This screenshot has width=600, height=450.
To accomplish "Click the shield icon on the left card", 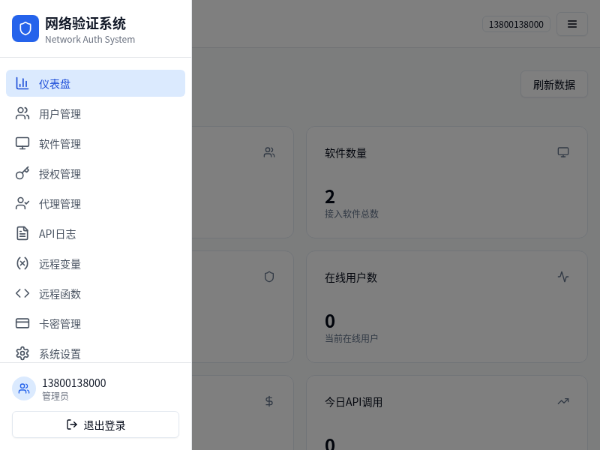I will [269, 277].
